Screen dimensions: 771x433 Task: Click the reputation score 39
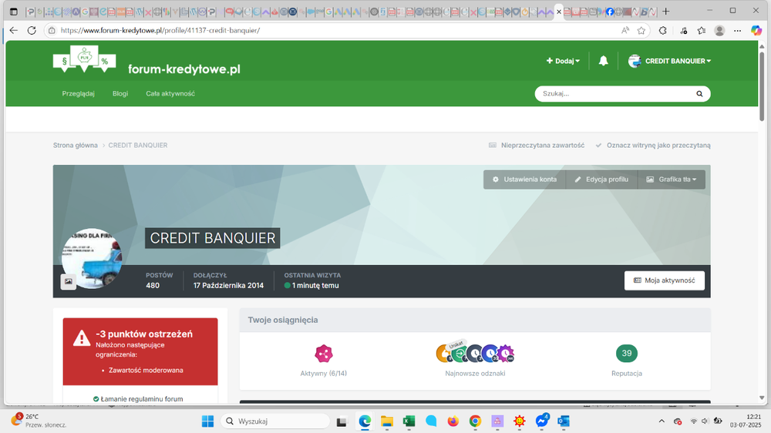(626, 353)
